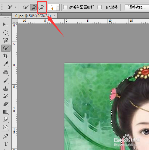Select the Brush tool
The width and height of the screenshot is (149, 150).
tap(6, 80)
